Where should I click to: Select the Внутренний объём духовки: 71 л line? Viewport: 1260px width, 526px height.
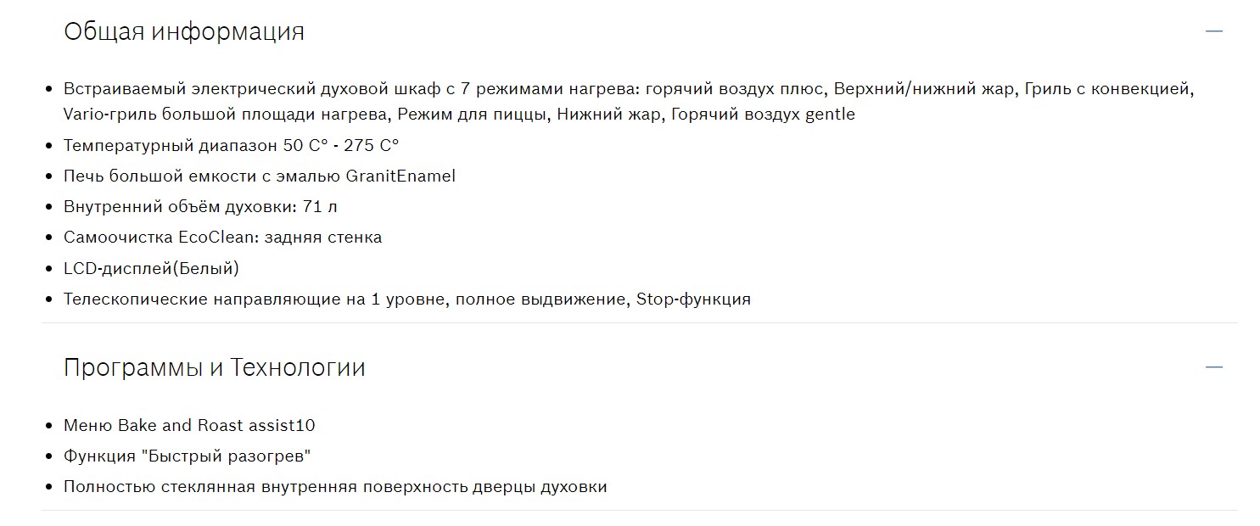tap(200, 206)
